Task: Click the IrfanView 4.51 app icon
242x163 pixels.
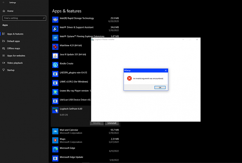Action: pos(55,47)
